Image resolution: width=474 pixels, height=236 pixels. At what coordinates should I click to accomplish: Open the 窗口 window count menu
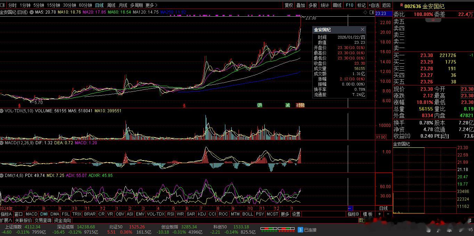click(18, 214)
